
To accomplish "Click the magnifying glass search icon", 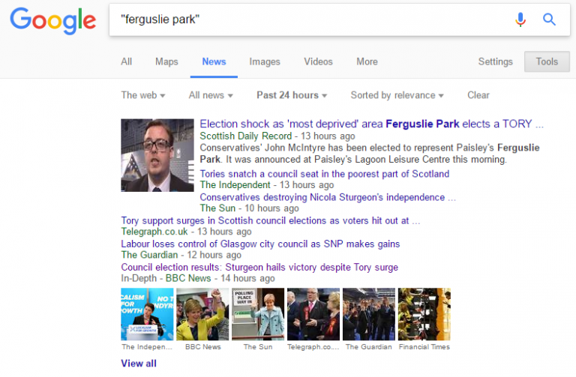I will (550, 19).
